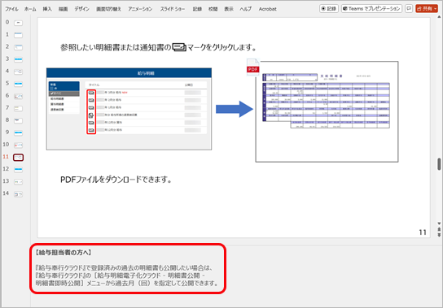Open the 記録 ribbon tab

[197, 9]
